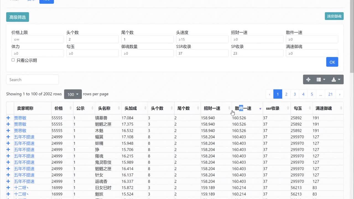Edit the 尾个数 filter field

(147, 39)
